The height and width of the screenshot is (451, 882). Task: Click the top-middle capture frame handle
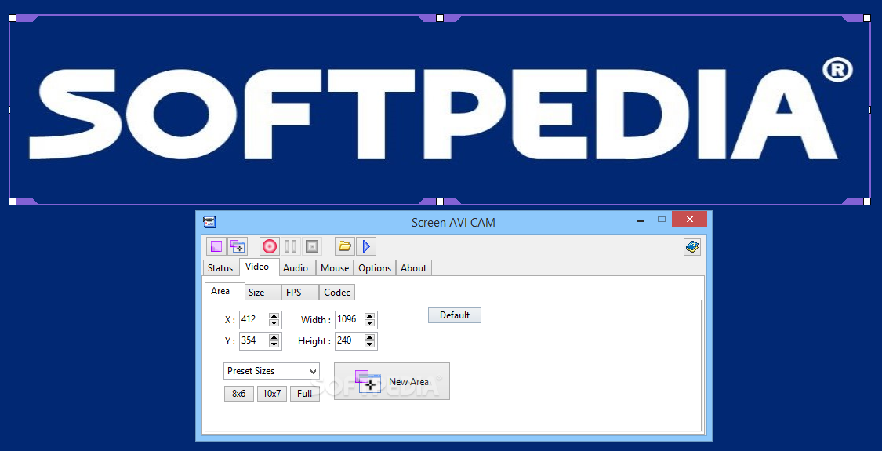[440, 18]
